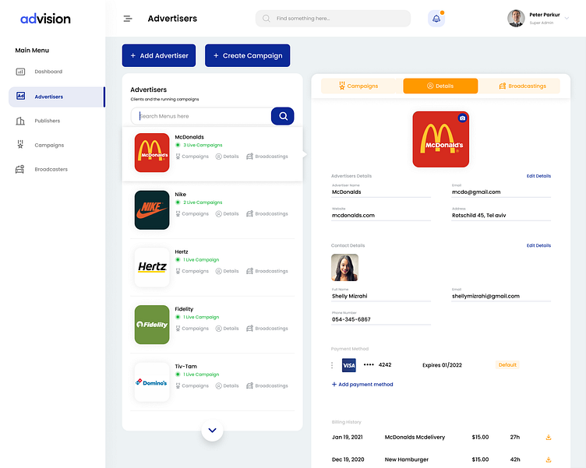Click the 3 Live Campaigns status for McDonalds
The image size is (586, 468).
pos(199,145)
